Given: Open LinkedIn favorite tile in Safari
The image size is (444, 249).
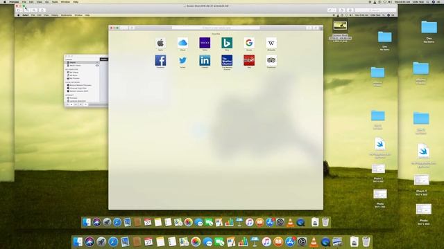Looking at the screenshot, I should 205,60.
